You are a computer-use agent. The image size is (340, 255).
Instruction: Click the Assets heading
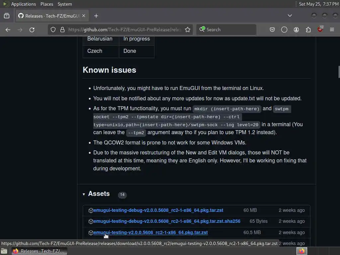(x=99, y=194)
